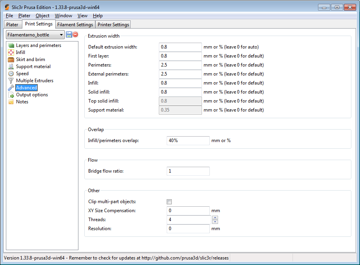
Task: Click the version update status bar text
Action: point(116,258)
